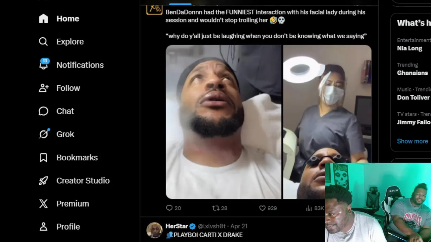Open the Nia Long trending topic
431x242 pixels.
[x=409, y=48]
